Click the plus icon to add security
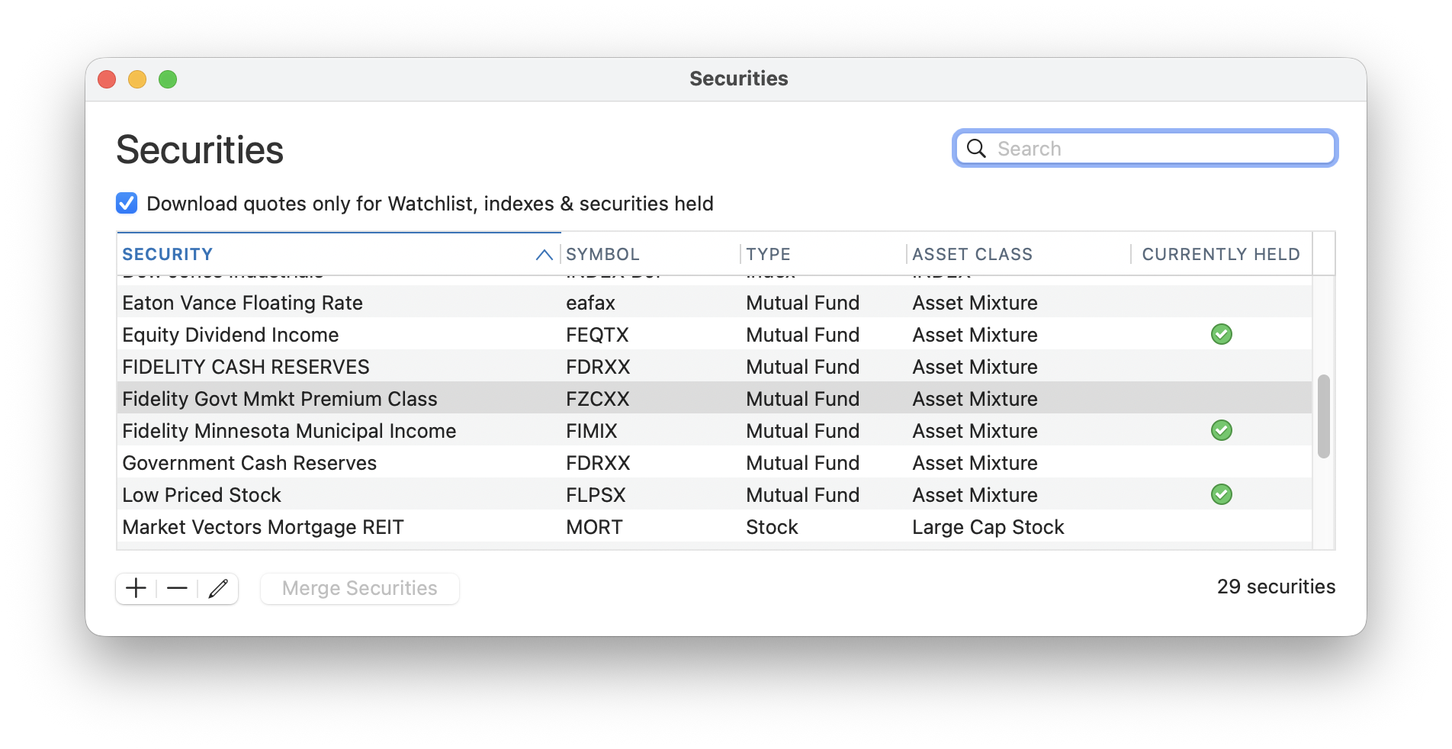1452x749 pixels. [x=136, y=588]
